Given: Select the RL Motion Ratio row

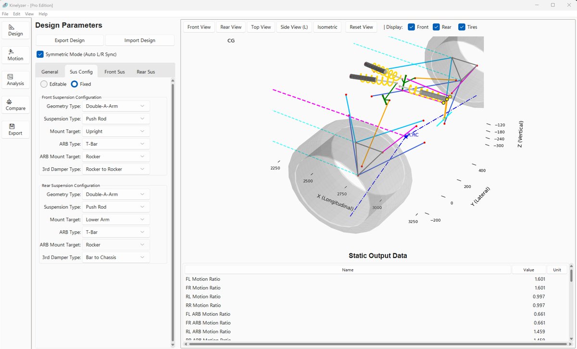Looking at the screenshot, I should coord(375,297).
